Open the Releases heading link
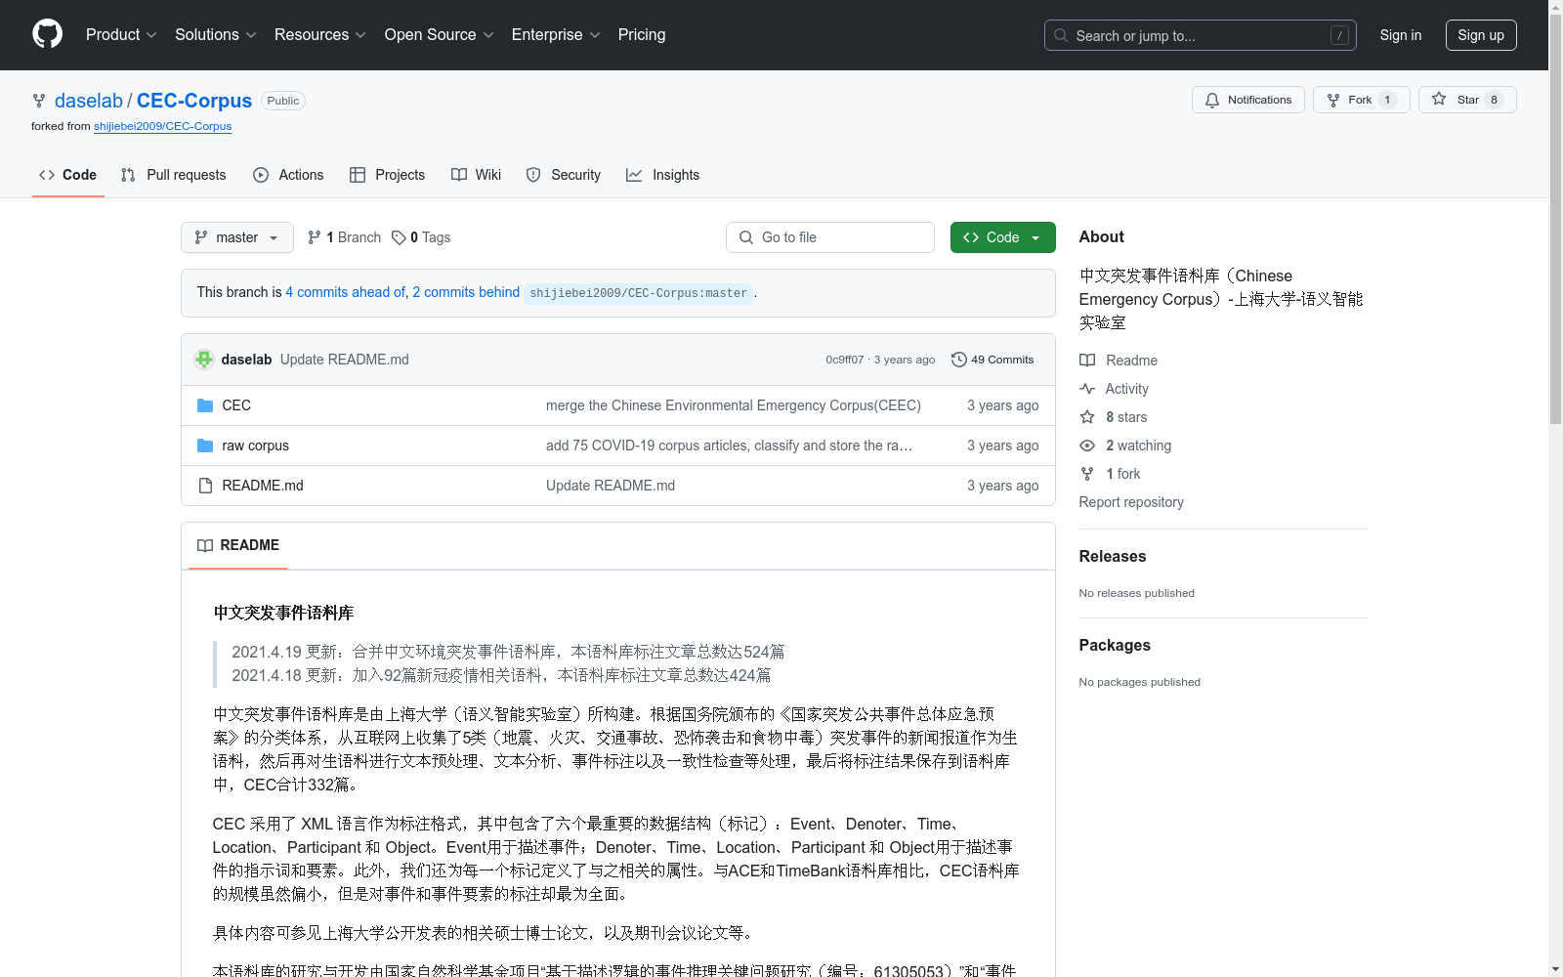The image size is (1563, 977). point(1113,556)
